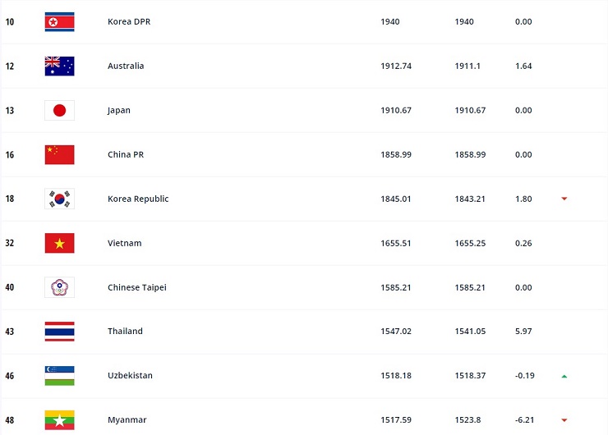
Task: Click the Vietnam flag icon
Action: coord(59,243)
